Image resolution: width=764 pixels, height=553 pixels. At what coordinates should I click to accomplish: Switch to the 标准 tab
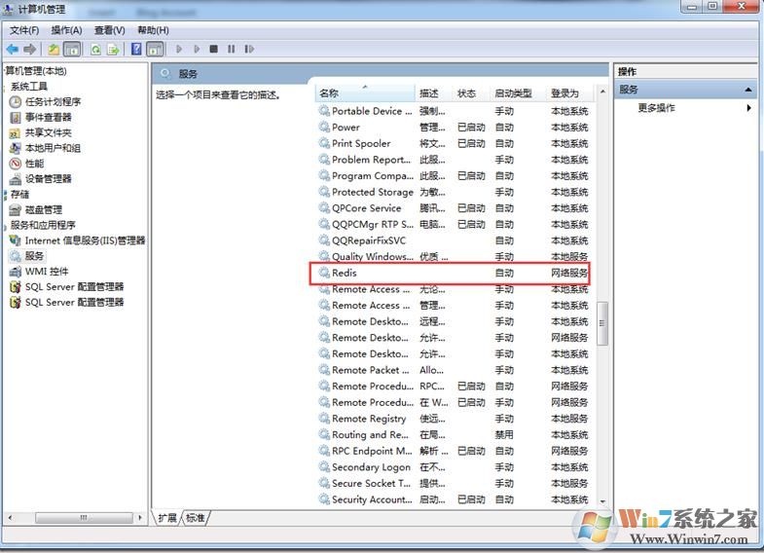click(196, 517)
